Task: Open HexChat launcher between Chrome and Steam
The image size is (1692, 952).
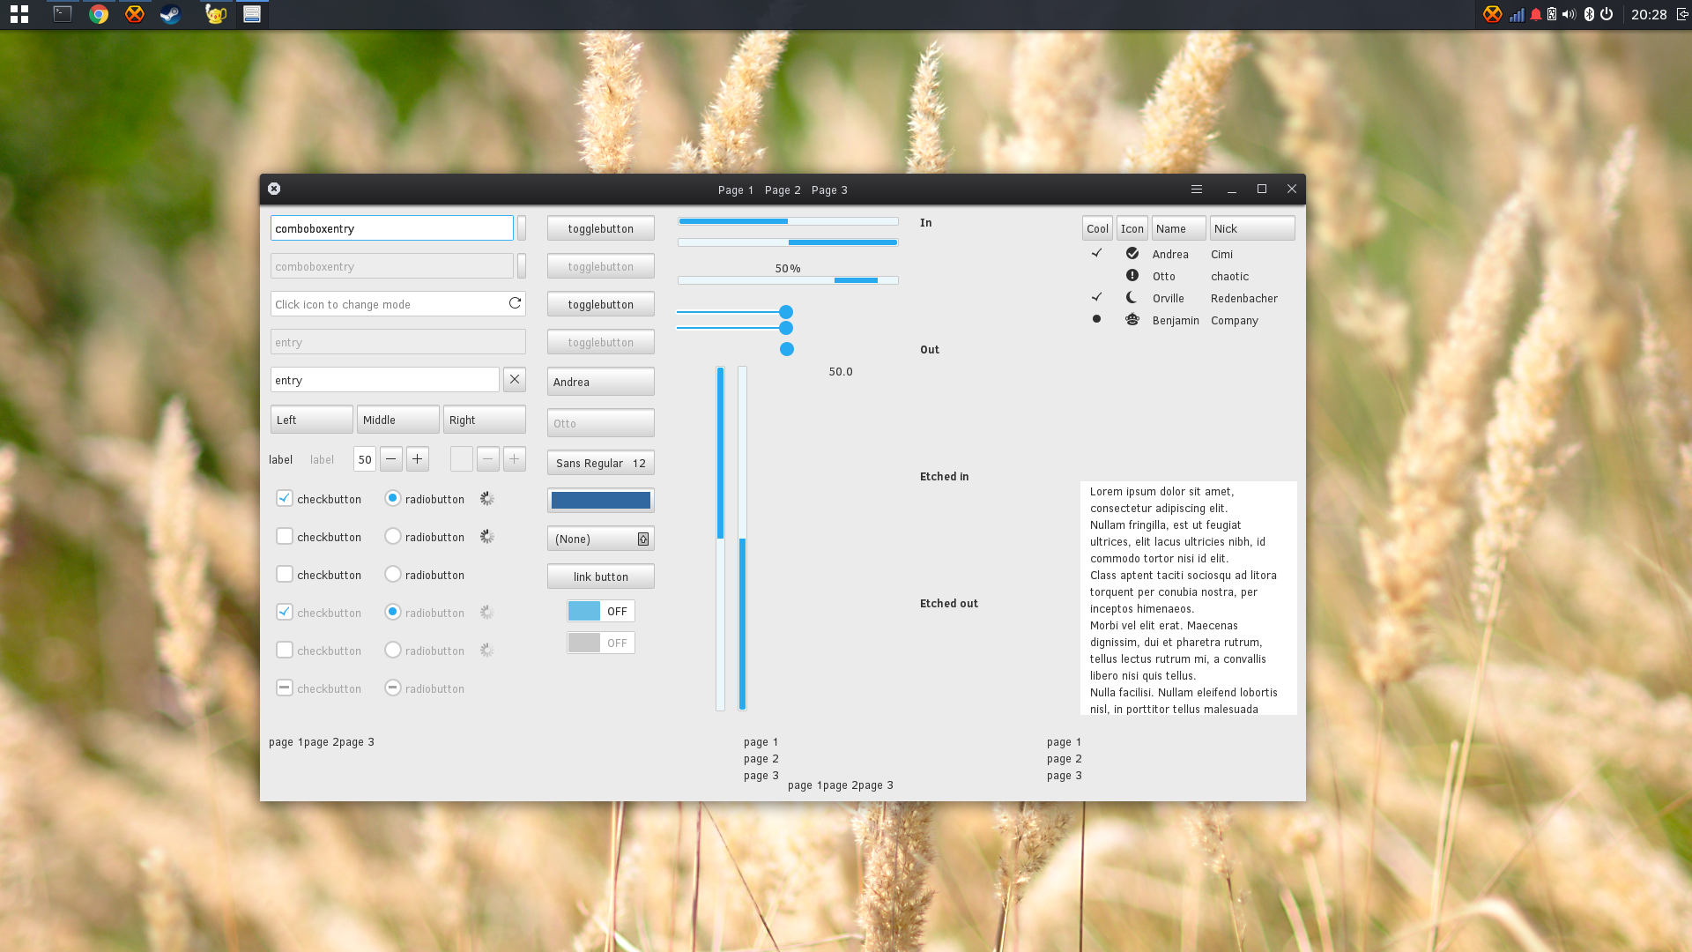Action: pyautogui.click(x=134, y=14)
